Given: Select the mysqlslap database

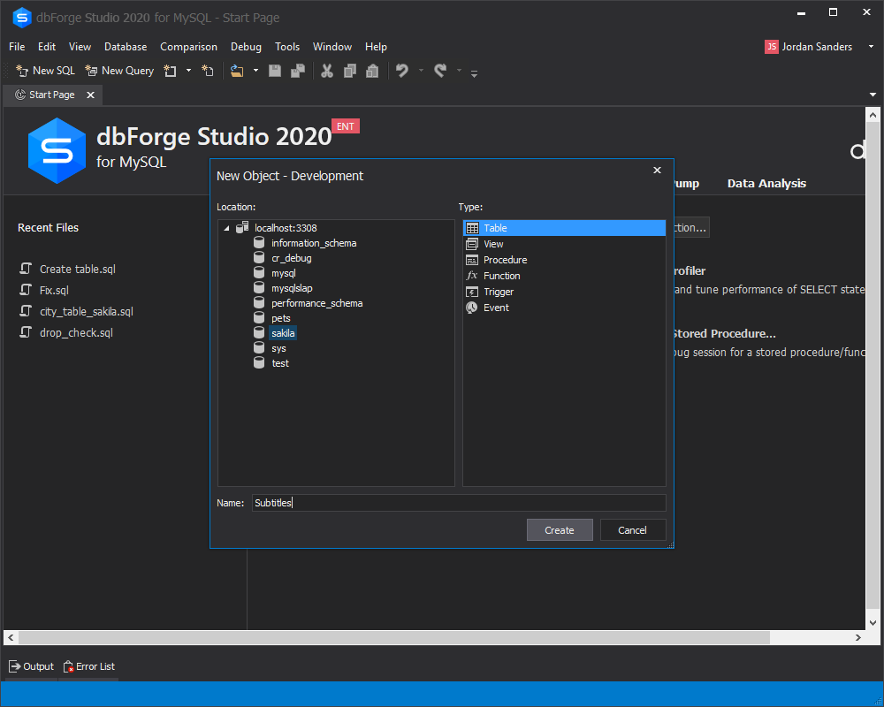Looking at the screenshot, I should [x=292, y=288].
